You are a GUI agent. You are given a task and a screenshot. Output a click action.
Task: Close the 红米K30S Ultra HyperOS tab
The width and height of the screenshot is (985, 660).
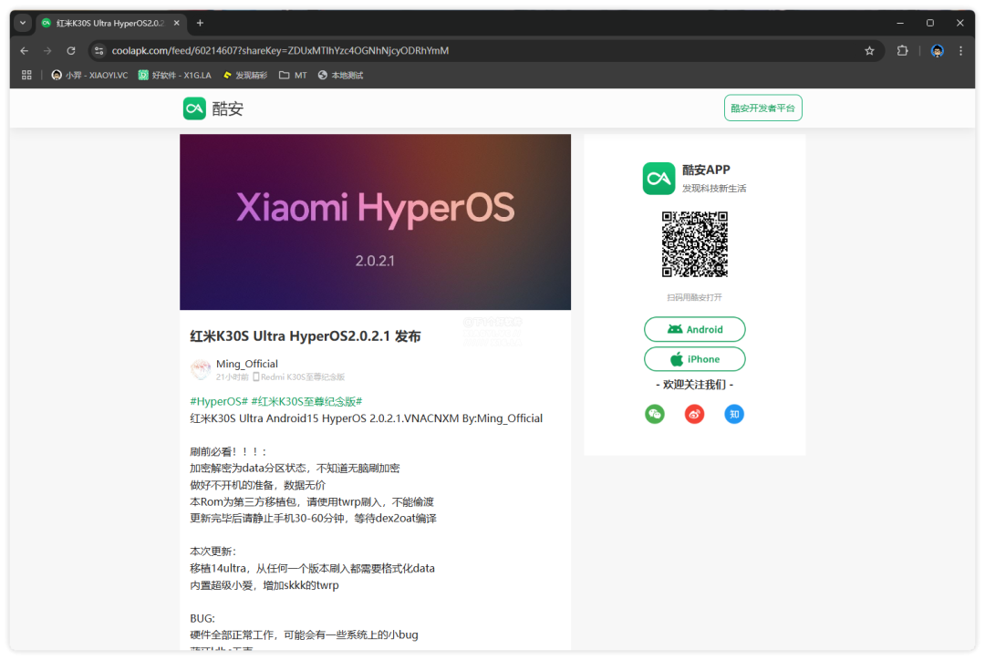coord(178,23)
